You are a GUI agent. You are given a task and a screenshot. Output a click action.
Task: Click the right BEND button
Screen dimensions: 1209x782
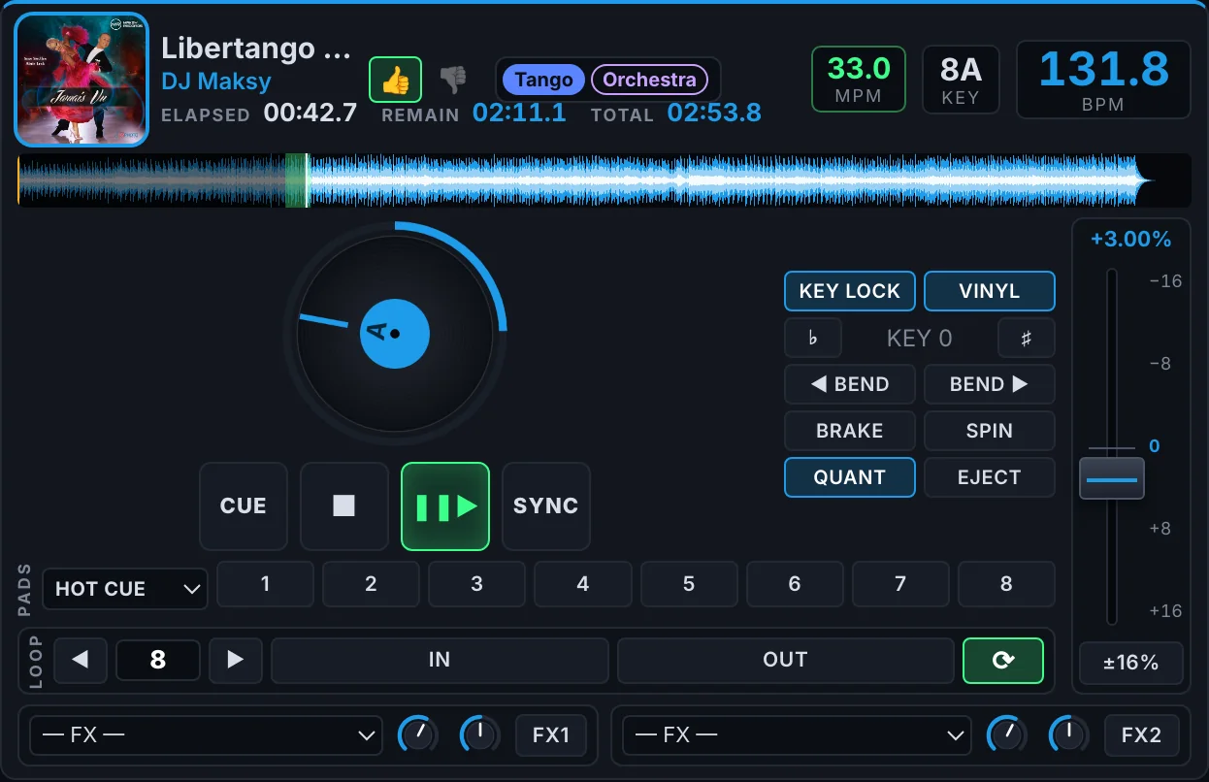point(989,384)
